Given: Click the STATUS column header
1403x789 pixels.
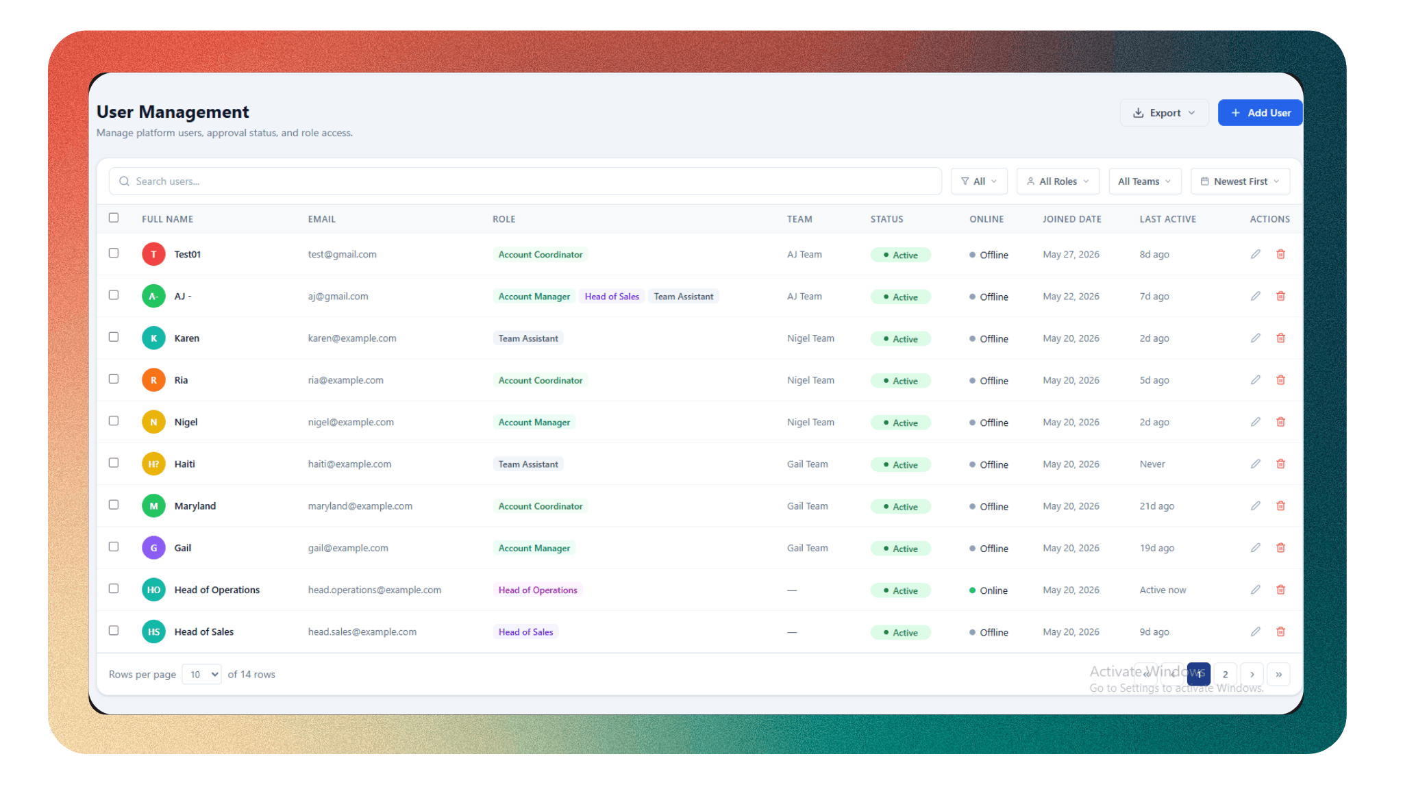Looking at the screenshot, I should click(x=887, y=219).
